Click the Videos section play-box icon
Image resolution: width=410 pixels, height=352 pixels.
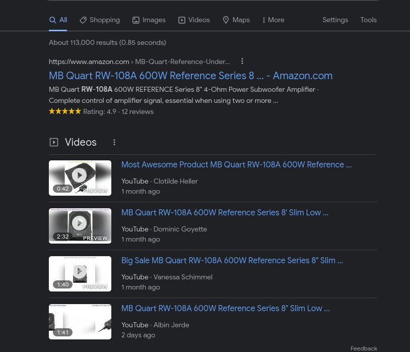pyautogui.click(x=54, y=142)
